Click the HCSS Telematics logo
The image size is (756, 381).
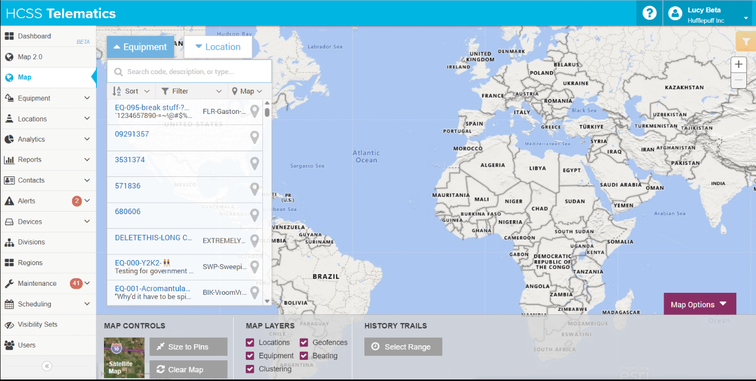pos(61,14)
